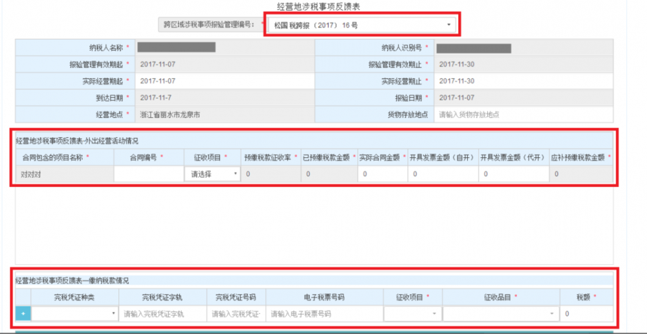This screenshot has height=334, width=647.
Task: Open the 跨区域涉税事项报验管理编号 dropdown
Action: (x=360, y=25)
